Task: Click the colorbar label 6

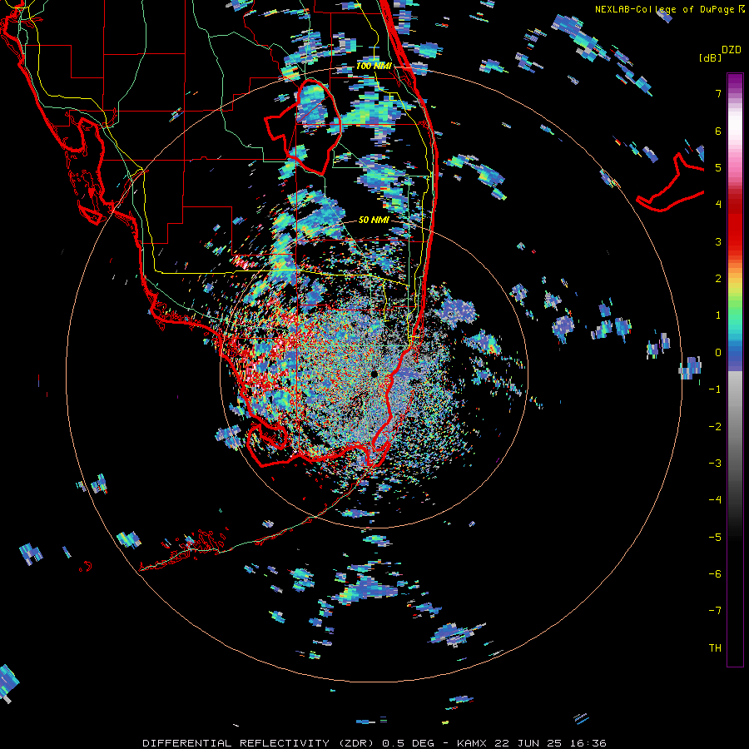Action: pos(718,131)
